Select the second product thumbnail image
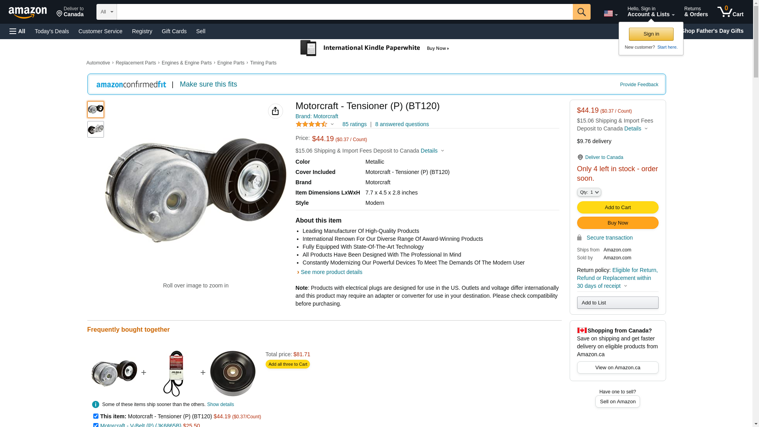Screen dimensions: 759x427 96,129
